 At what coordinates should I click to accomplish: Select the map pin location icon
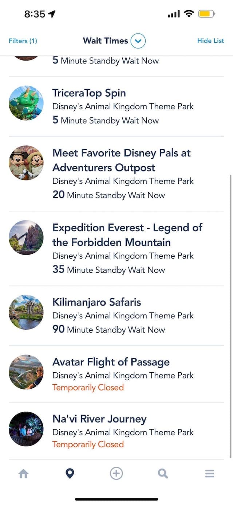pos(70,474)
